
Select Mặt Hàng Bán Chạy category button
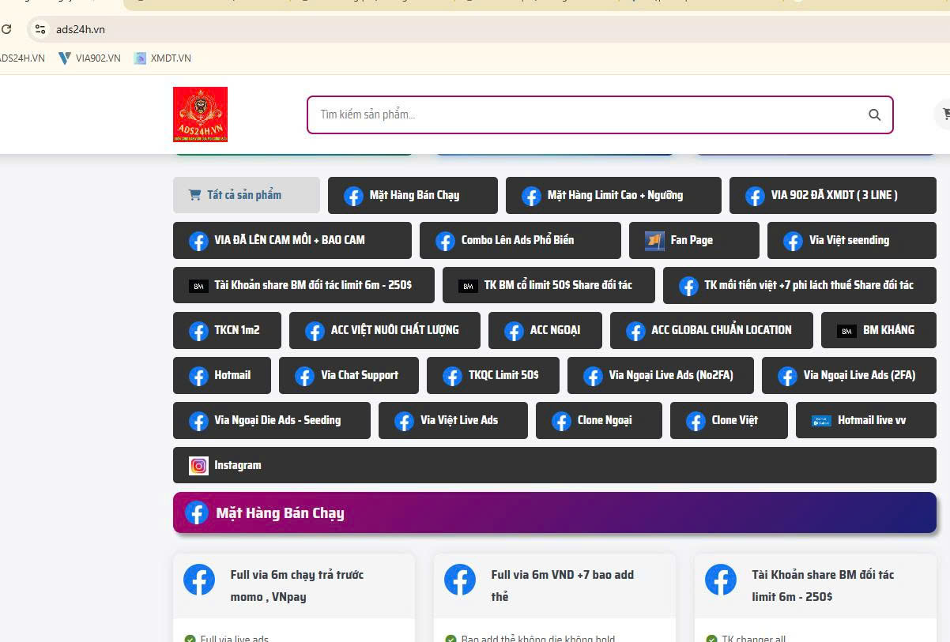(x=413, y=195)
